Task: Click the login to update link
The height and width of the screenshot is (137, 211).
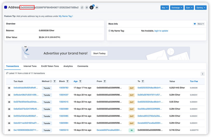Action: click(x=161, y=31)
